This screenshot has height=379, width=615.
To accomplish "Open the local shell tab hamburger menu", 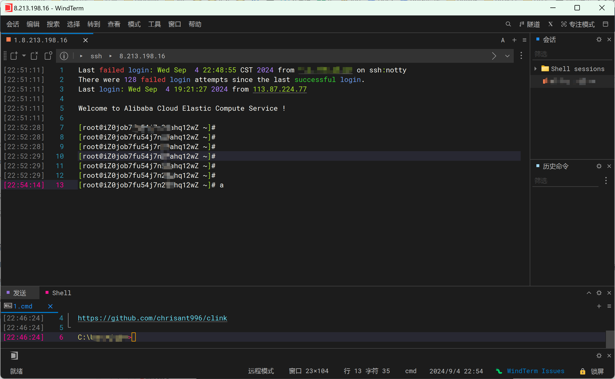I will (x=609, y=306).
